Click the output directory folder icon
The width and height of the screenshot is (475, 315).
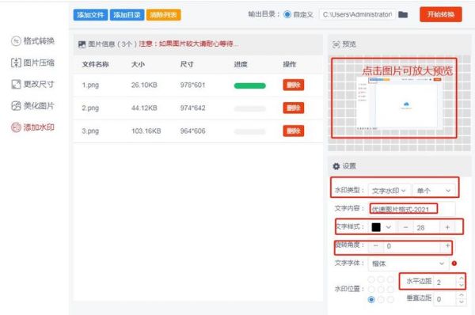(x=403, y=14)
